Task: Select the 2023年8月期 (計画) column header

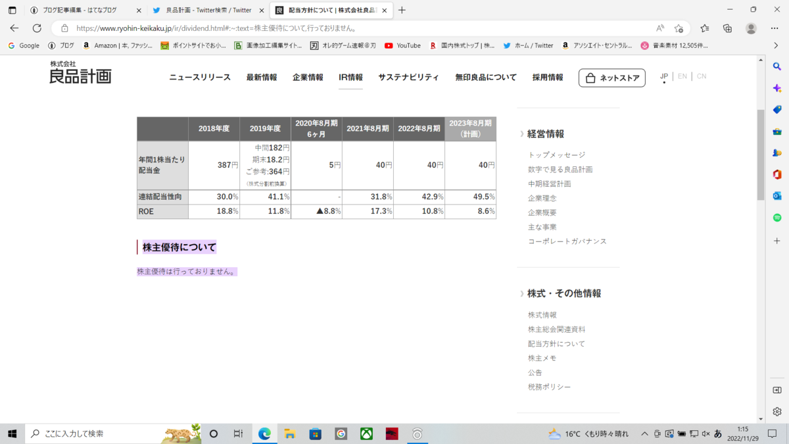Action: [470, 129]
